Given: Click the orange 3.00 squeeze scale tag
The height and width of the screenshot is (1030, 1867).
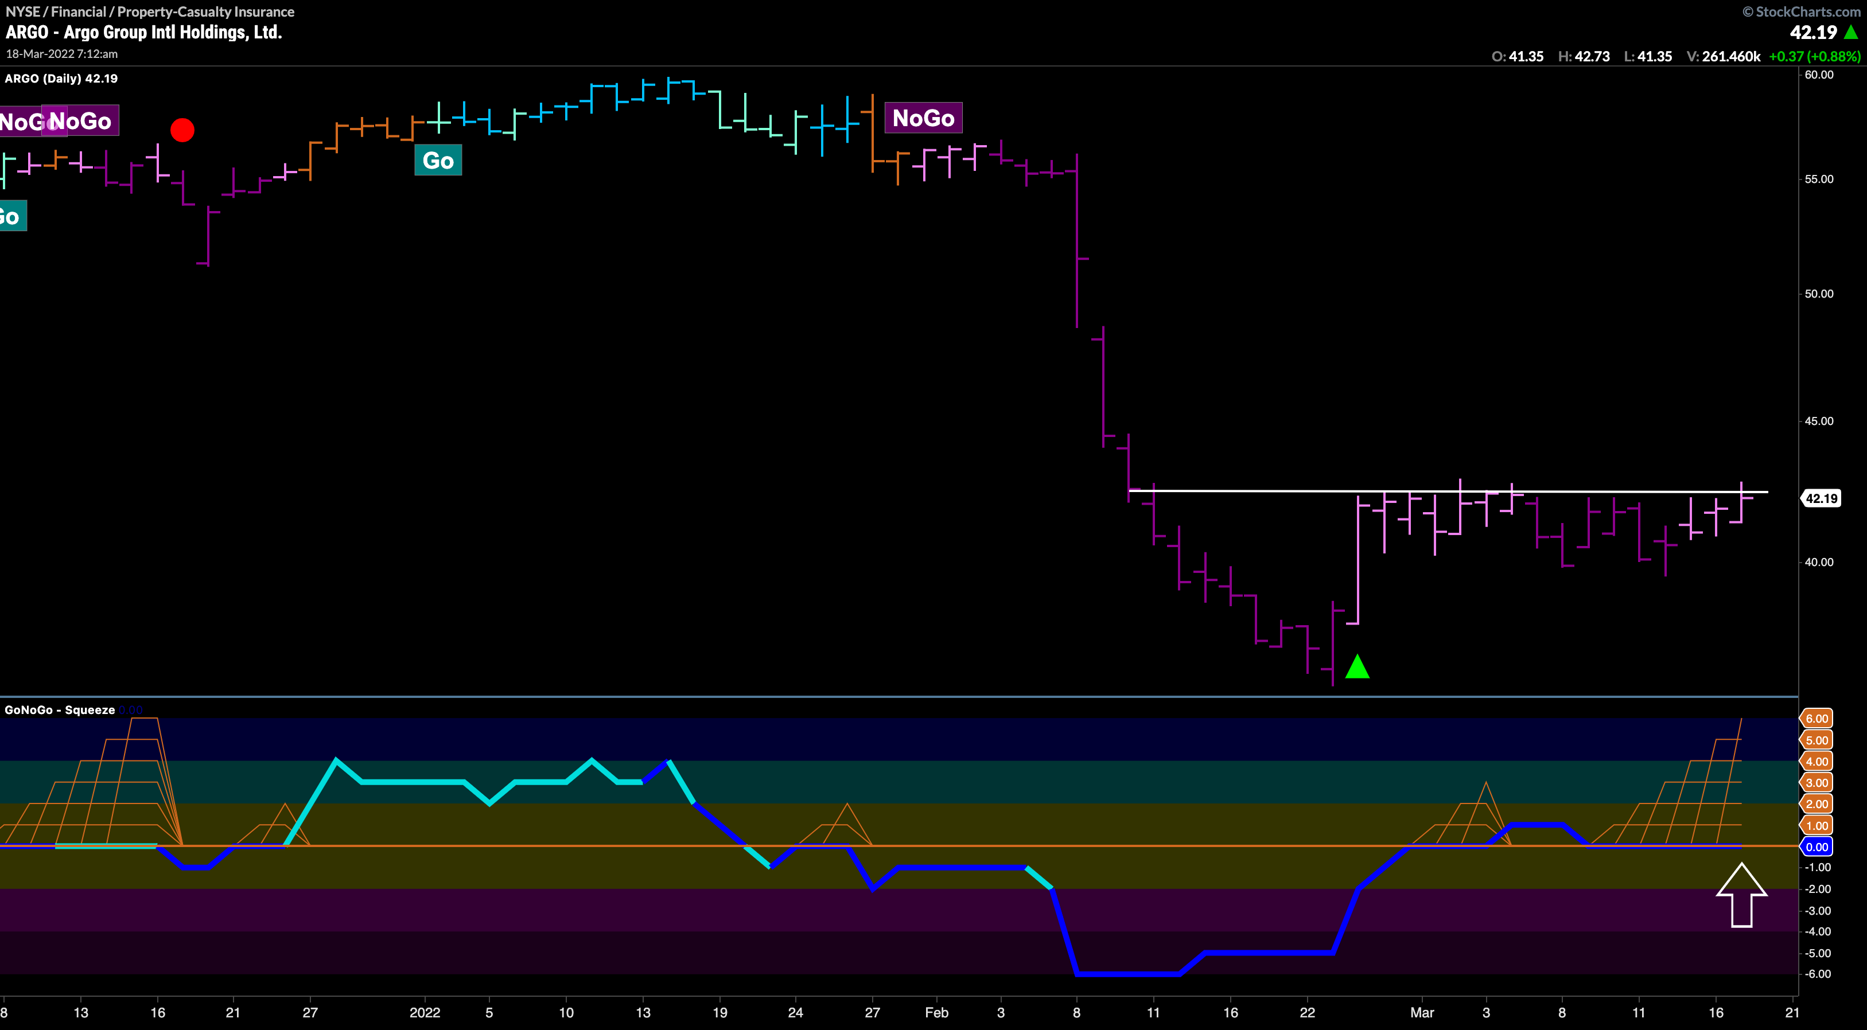Looking at the screenshot, I should click(1817, 782).
